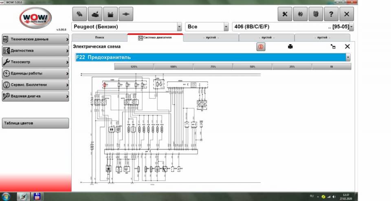Viewport: 391px width, 201px height.
Task: Expand the diagram panel to full size
Action: click(333, 47)
